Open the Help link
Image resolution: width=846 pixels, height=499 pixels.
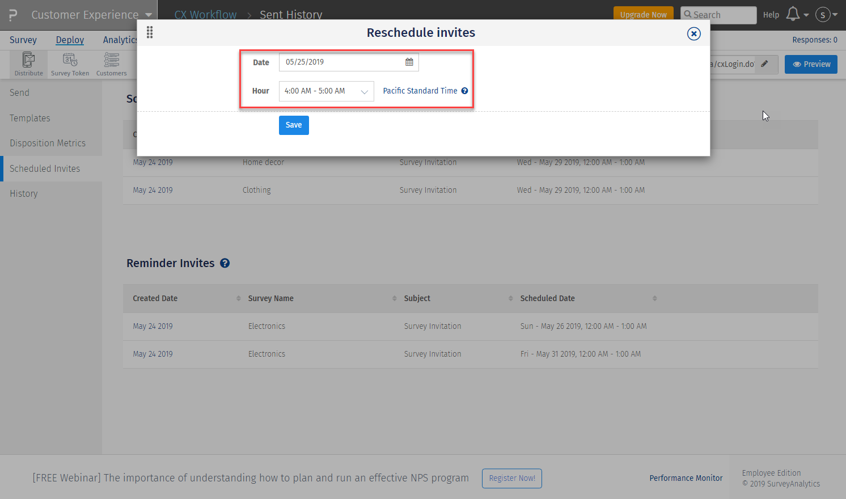[x=771, y=15]
